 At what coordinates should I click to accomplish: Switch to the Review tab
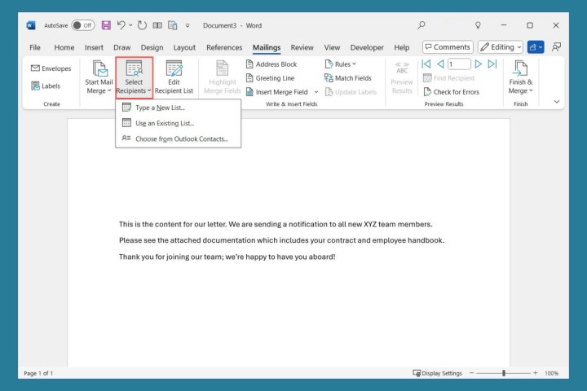302,47
